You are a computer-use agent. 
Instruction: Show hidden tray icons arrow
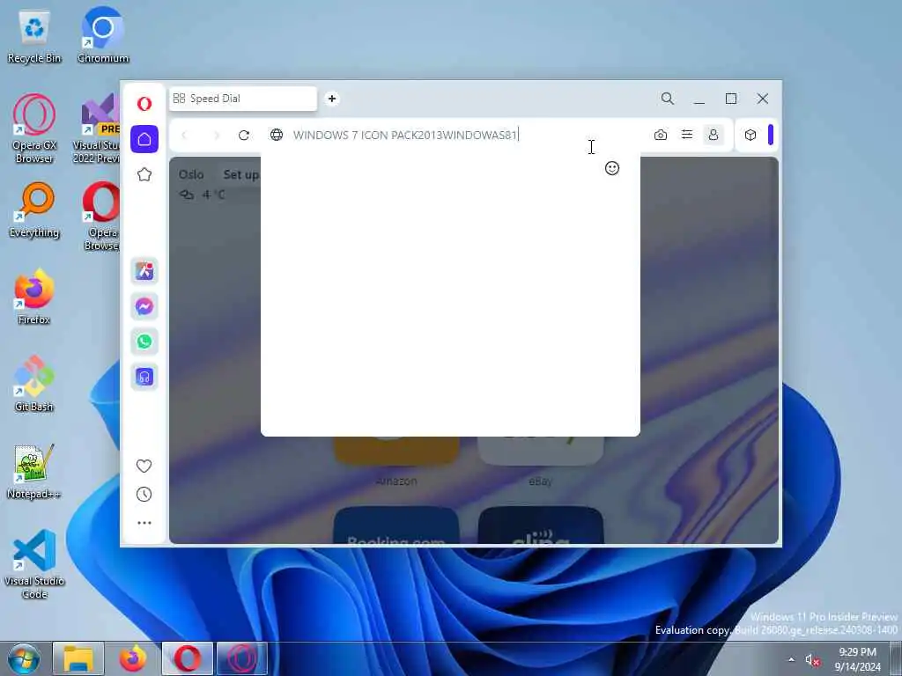792,660
